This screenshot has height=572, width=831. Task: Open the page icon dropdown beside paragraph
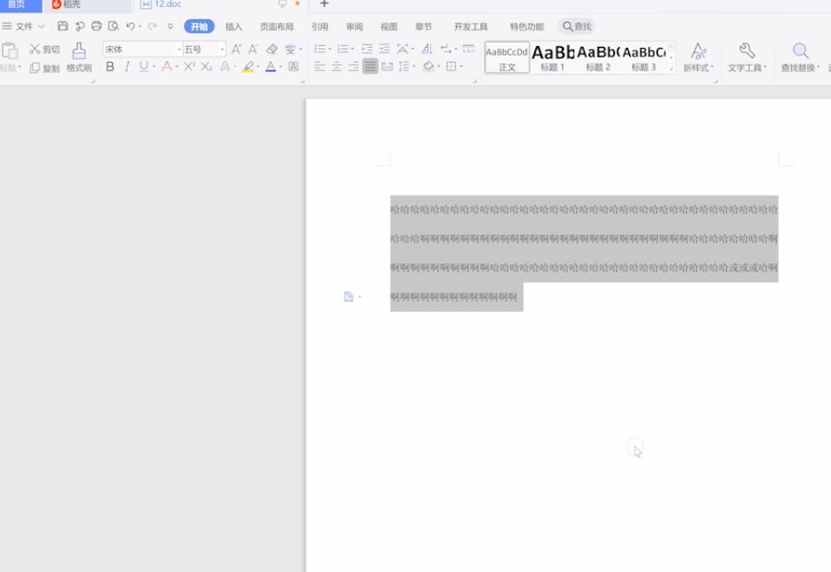(x=360, y=296)
